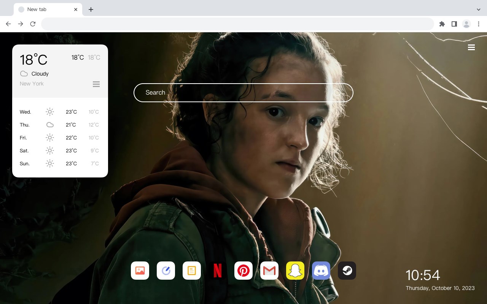Open the Steam shortcut
The image size is (487, 304).
pos(347,271)
